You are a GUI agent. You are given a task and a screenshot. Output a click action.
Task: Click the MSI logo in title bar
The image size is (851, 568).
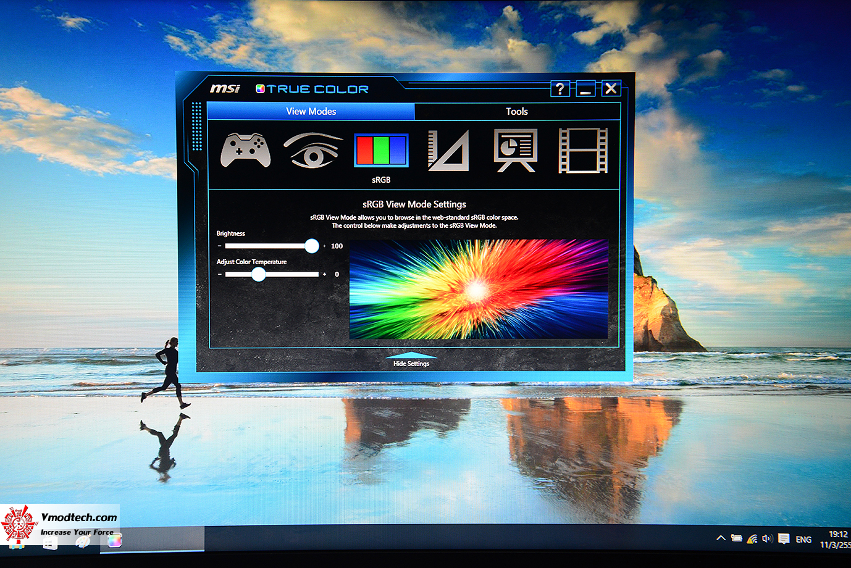click(225, 89)
